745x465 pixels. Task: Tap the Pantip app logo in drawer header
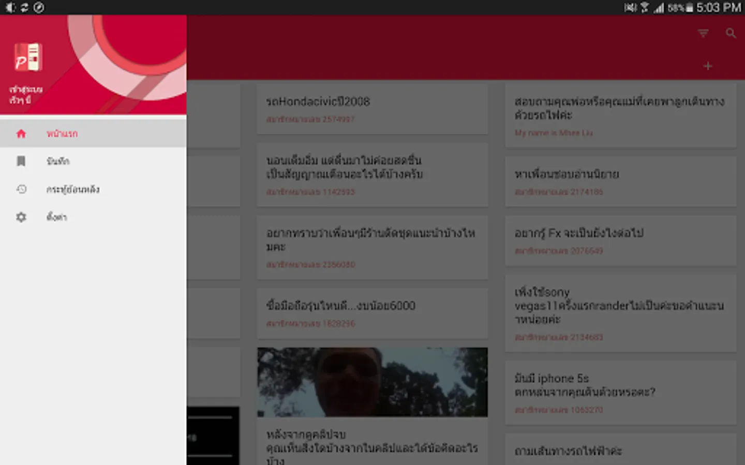pyautogui.click(x=27, y=57)
